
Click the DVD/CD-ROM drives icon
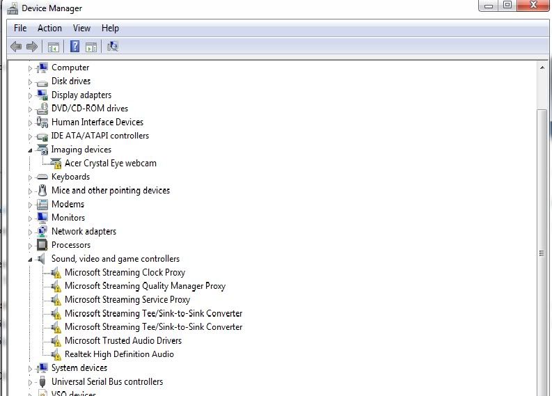point(42,109)
